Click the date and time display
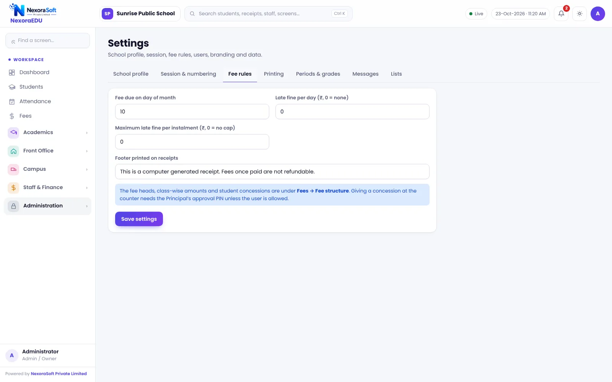 point(521,14)
